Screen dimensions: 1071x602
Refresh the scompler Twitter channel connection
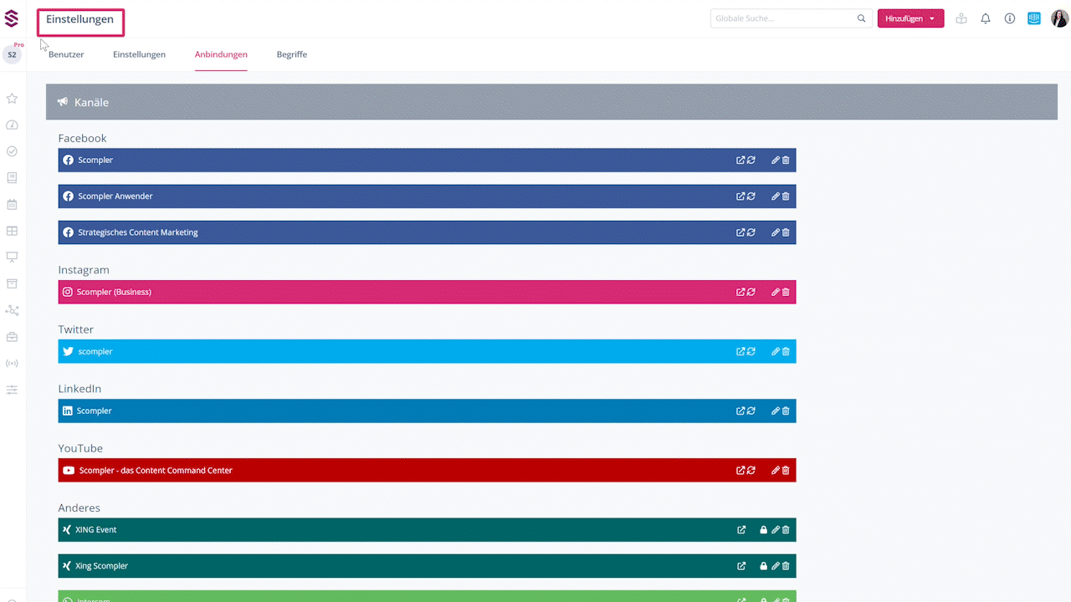751,352
